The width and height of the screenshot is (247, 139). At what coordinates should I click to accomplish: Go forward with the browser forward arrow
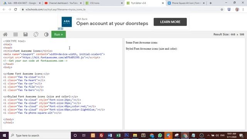10,9
